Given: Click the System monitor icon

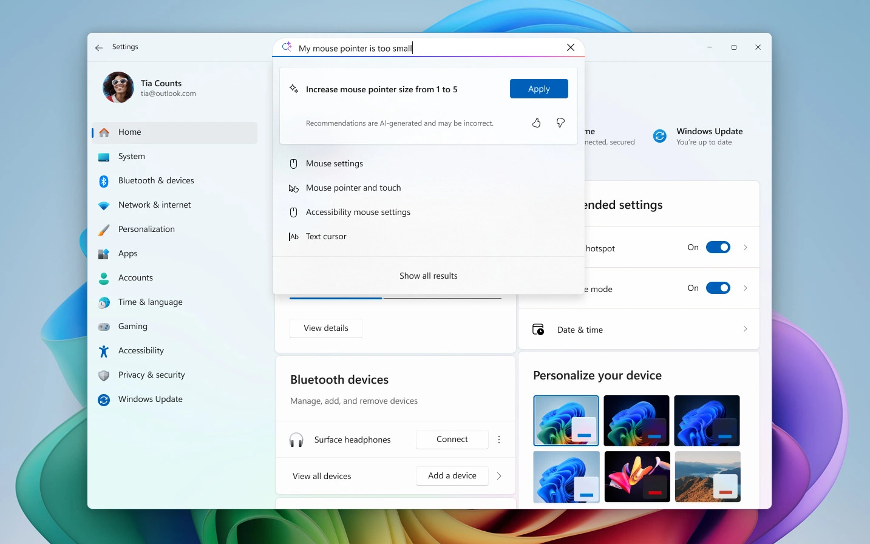Looking at the screenshot, I should click(x=104, y=157).
